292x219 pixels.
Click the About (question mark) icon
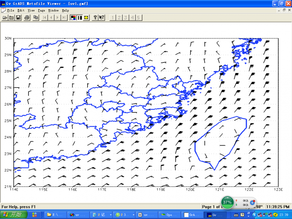[95, 18]
